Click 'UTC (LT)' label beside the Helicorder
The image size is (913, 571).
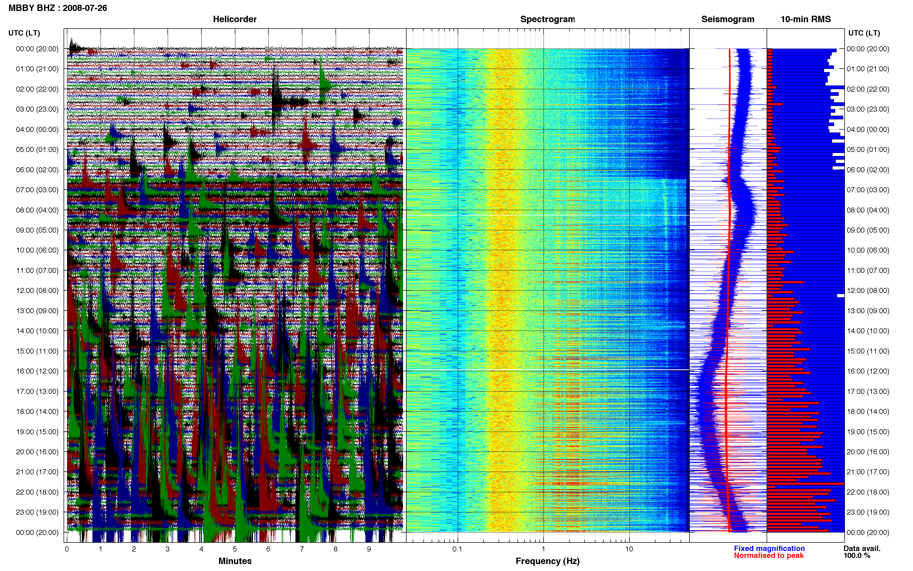point(24,33)
